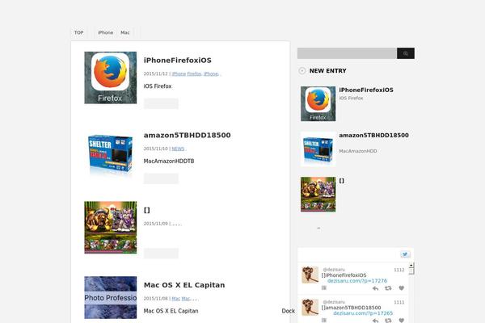Like the iPhoneFirefoxiOS tweet
Image resolution: width=485 pixels, height=323 pixels.
tap(401, 288)
